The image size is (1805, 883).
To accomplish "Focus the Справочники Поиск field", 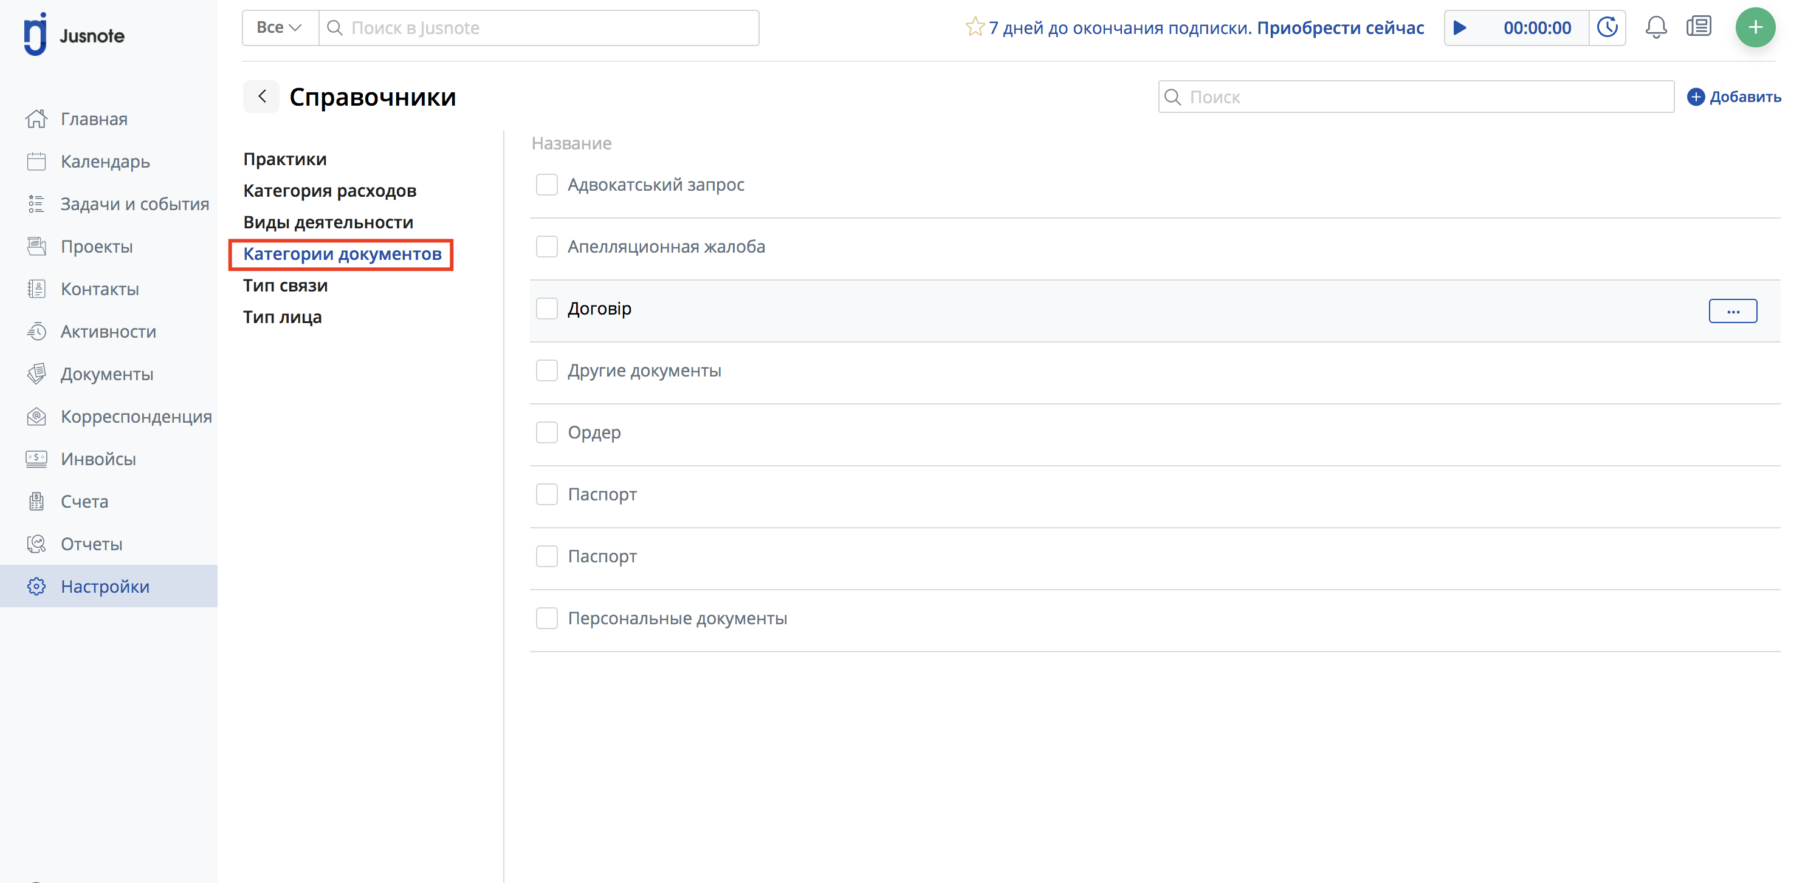I will (x=1416, y=97).
